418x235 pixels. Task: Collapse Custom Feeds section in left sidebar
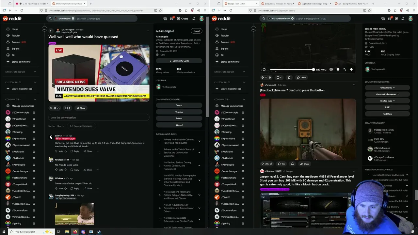pyautogui.click(x=35, y=82)
